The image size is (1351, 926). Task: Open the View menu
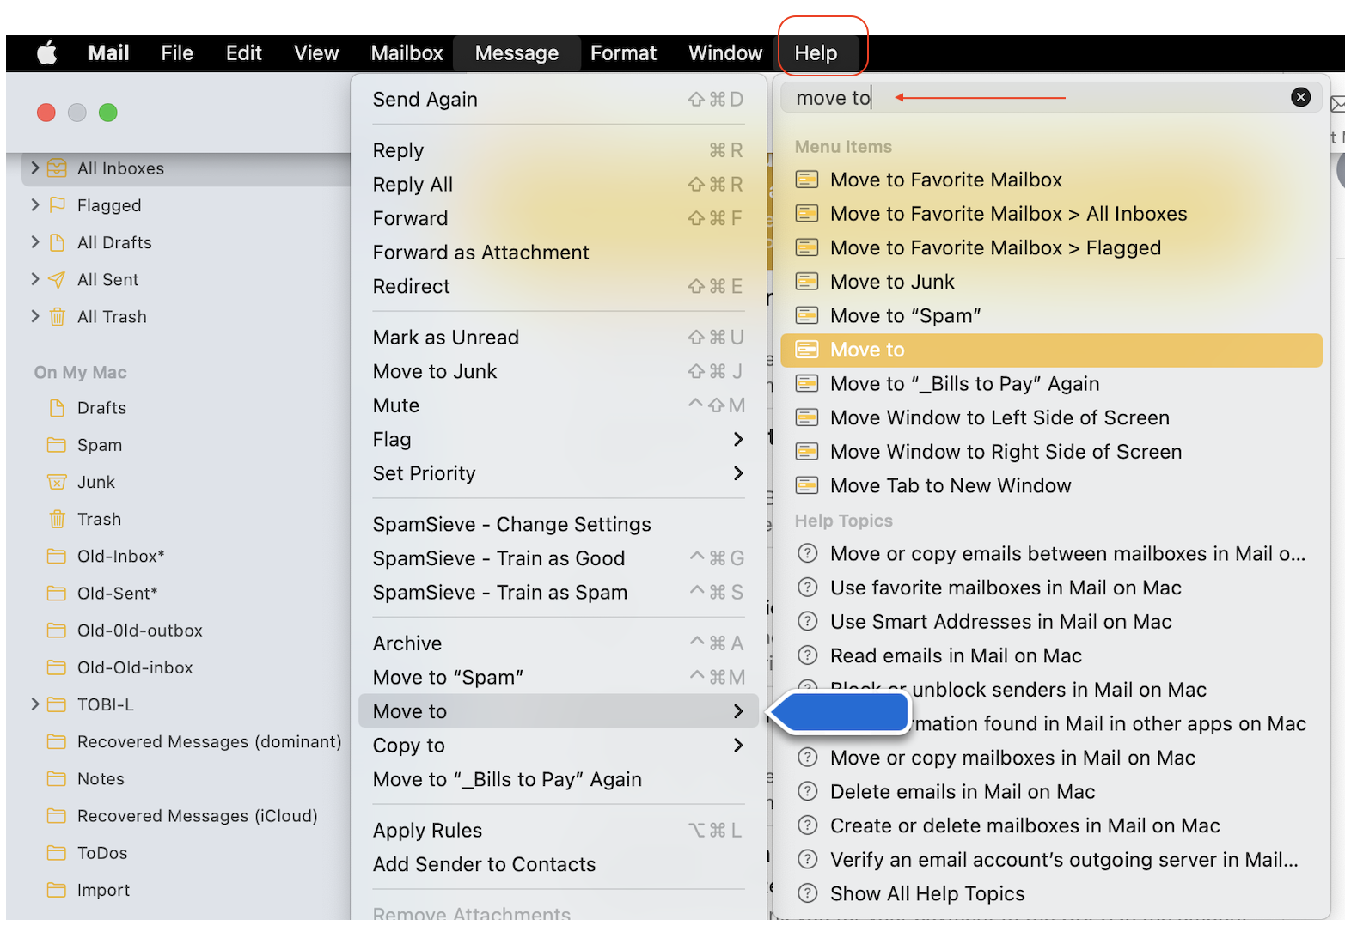tap(316, 53)
